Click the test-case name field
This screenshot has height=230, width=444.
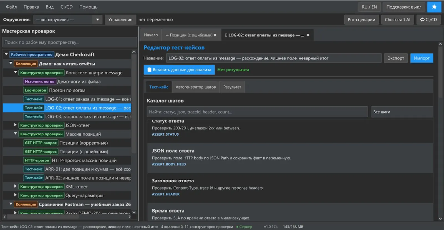pyautogui.click(x=274, y=58)
